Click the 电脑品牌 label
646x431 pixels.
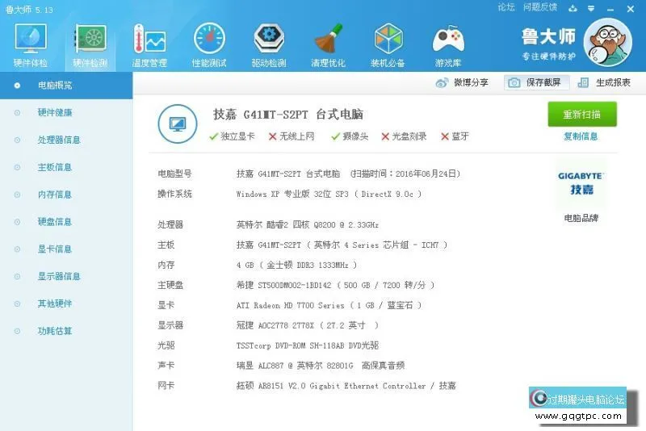point(581,218)
